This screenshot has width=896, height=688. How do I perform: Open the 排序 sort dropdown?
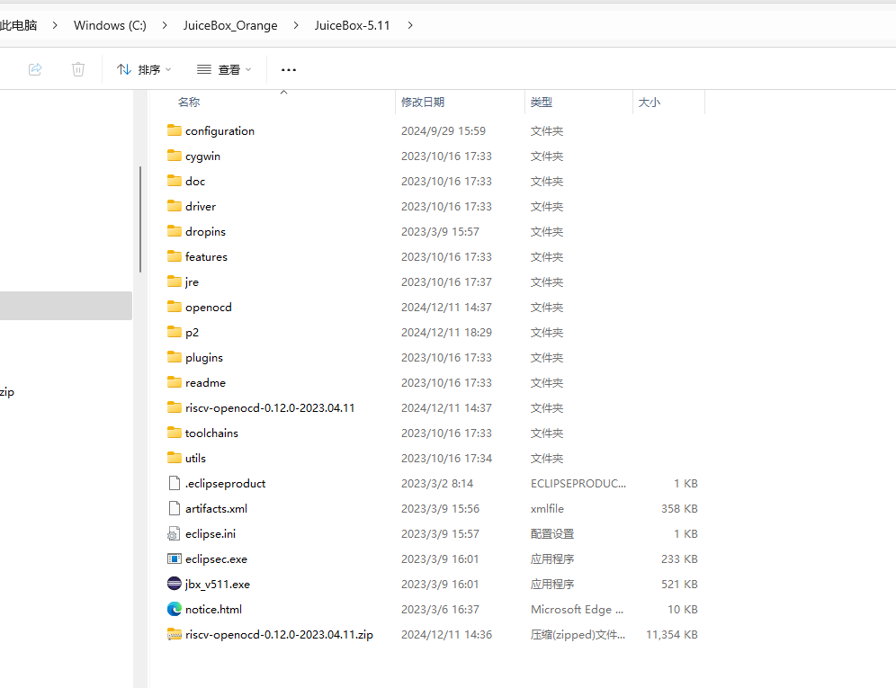coord(144,69)
